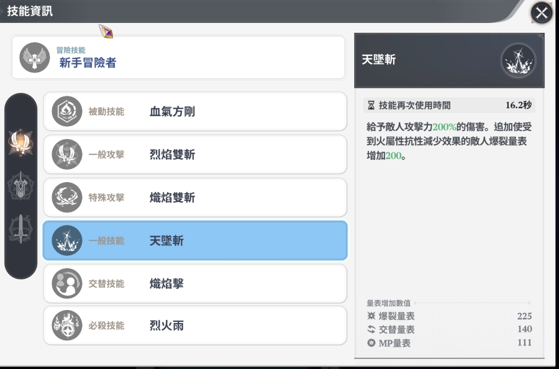Select the 血氣方剛 passive skill icon
Viewport: 559px width, 369px height.
[67, 112]
